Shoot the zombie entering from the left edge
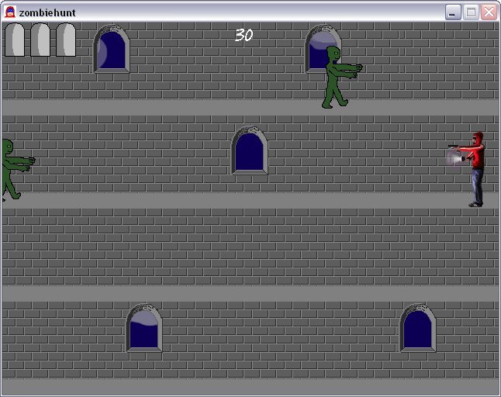Viewport: 501px width, 397px height. tap(18, 170)
